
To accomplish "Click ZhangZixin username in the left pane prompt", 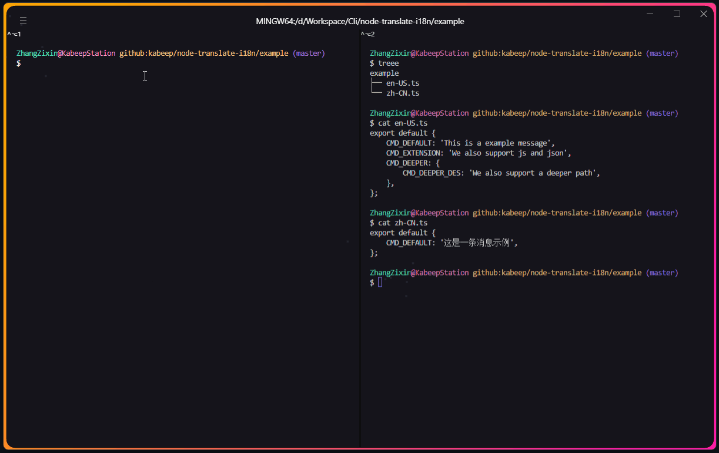I will 36,53.
